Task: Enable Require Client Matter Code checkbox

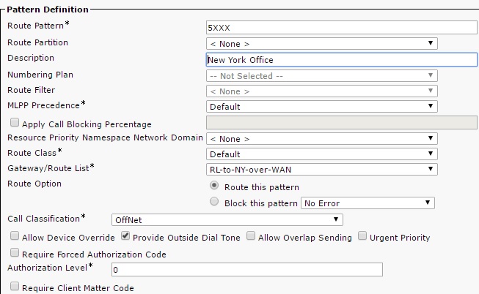Action: 15,287
